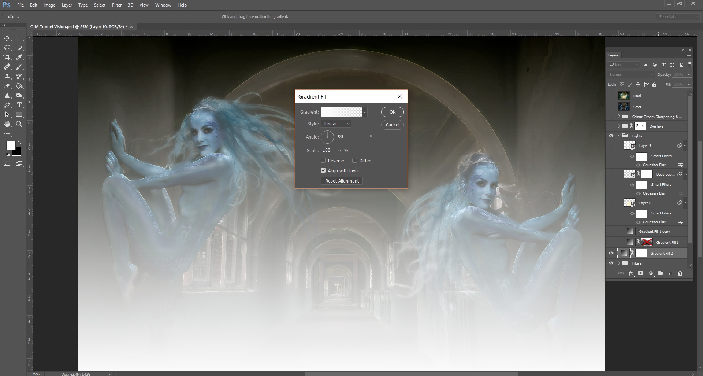Uncheck Align with layer

[323, 170]
